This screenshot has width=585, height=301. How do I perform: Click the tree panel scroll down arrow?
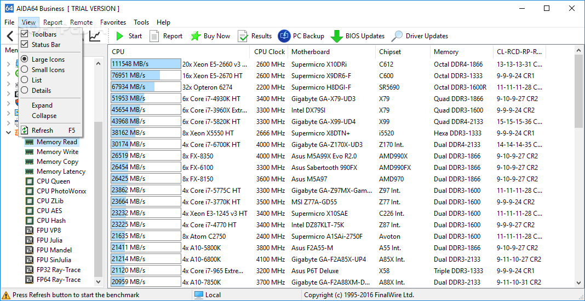98,282
